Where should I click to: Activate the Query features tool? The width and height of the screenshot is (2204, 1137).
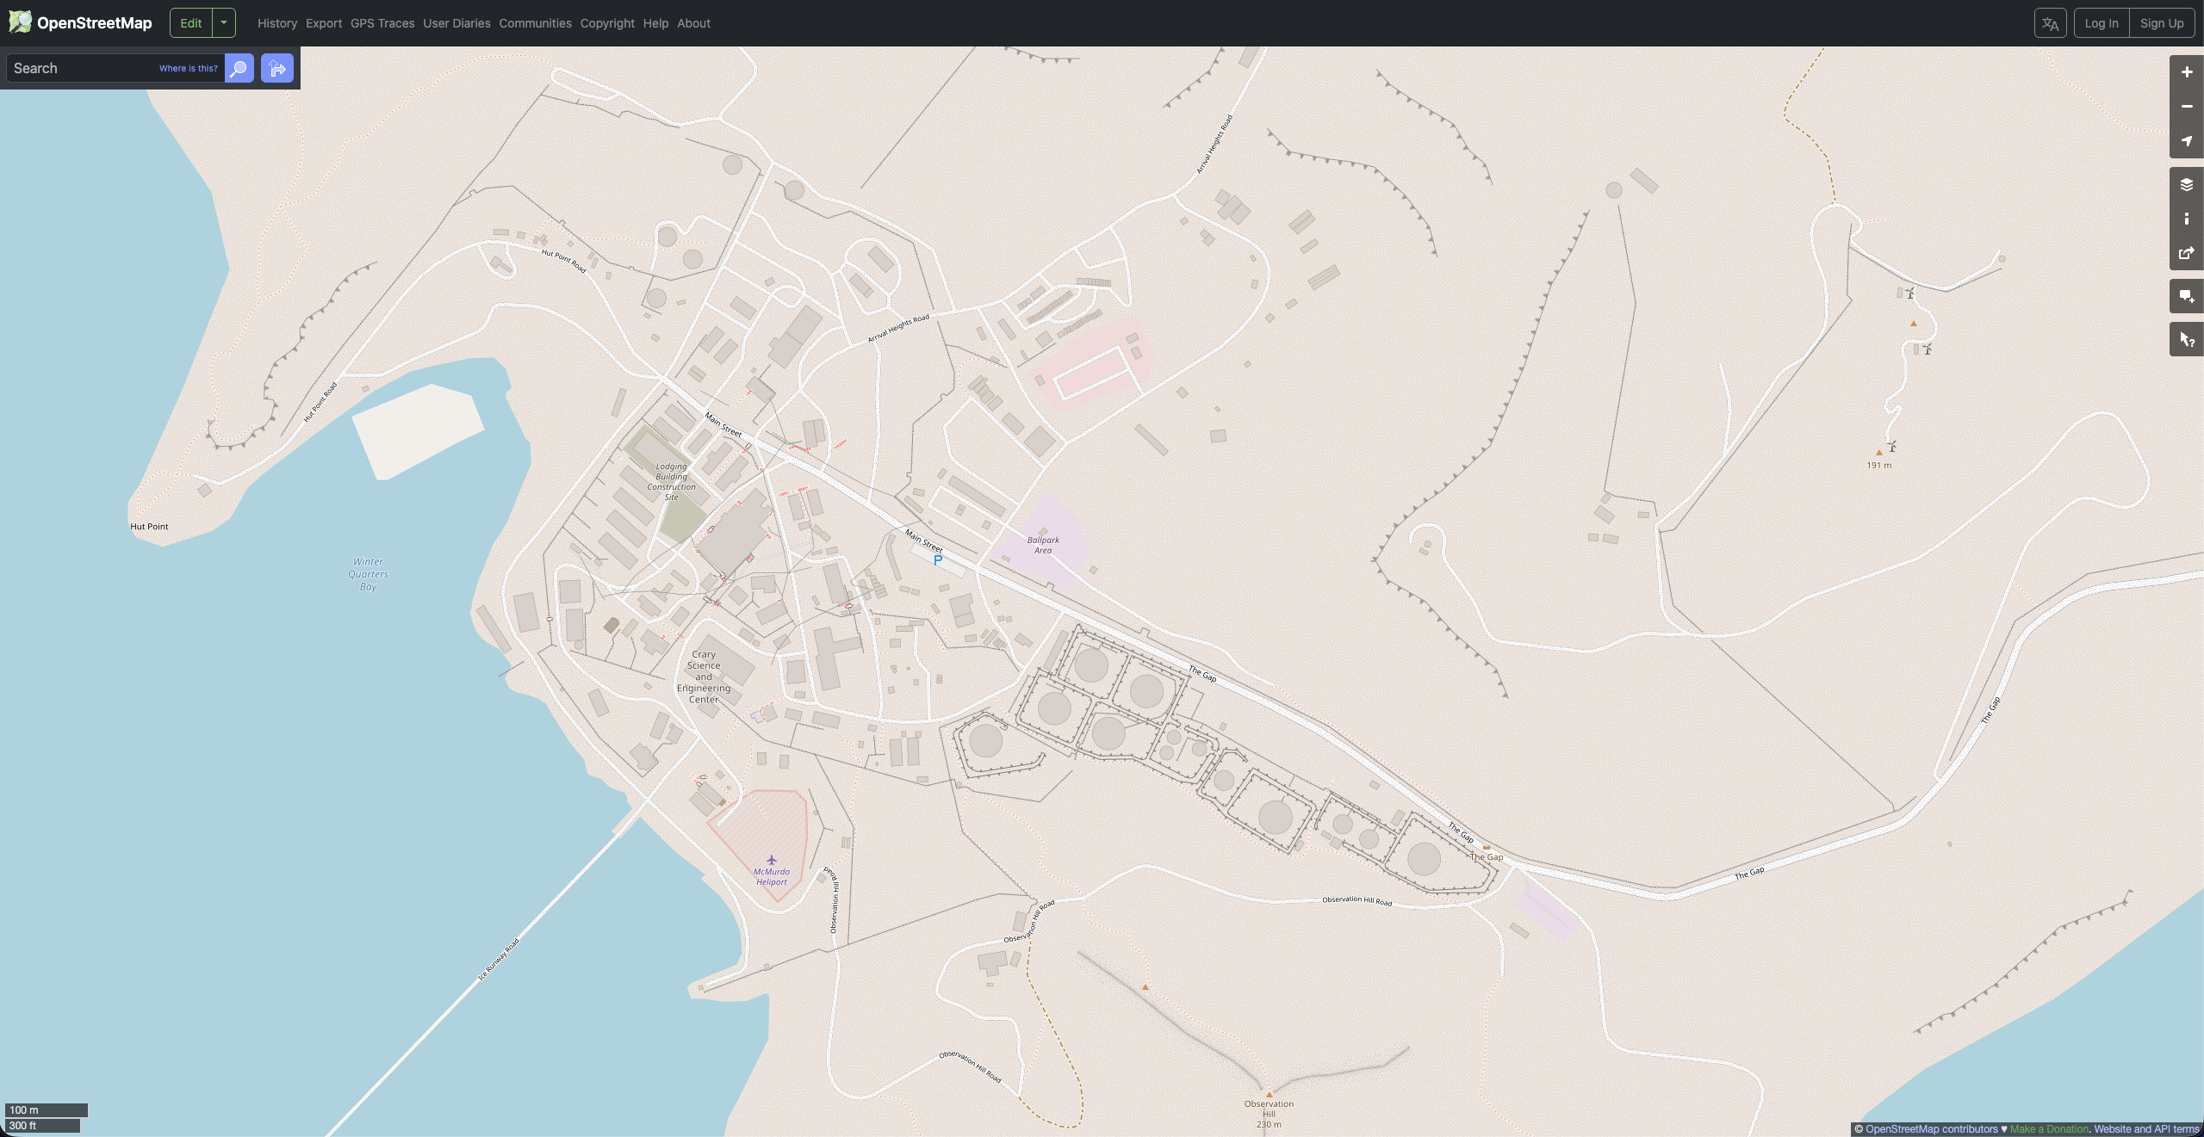[2186, 340]
